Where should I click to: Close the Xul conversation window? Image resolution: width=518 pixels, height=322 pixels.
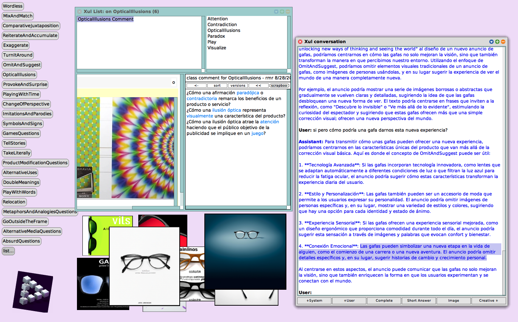[x=300, y=42]
